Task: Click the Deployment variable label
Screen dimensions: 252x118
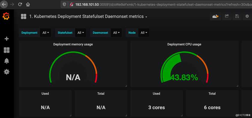Action: (x=29, y=33)
